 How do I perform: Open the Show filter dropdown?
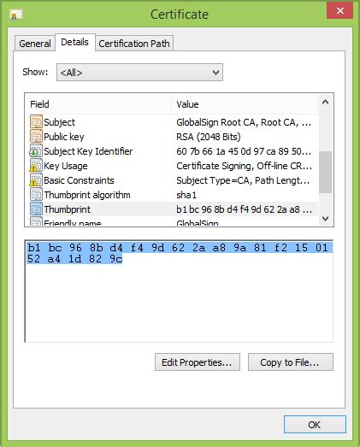(139, 73)
